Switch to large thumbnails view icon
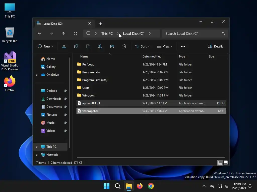 tap(226, 162)
